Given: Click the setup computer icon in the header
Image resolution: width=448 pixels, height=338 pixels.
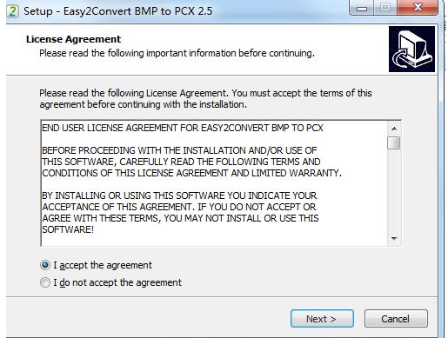Looking at the screenshot, I should point(411,49).
